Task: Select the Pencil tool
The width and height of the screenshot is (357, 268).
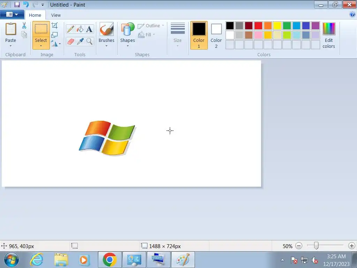Action: [x=70, y=29]
